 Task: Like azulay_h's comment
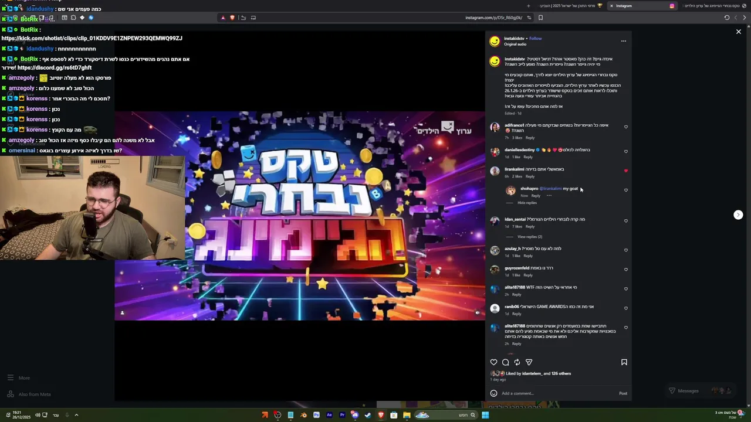626,250
